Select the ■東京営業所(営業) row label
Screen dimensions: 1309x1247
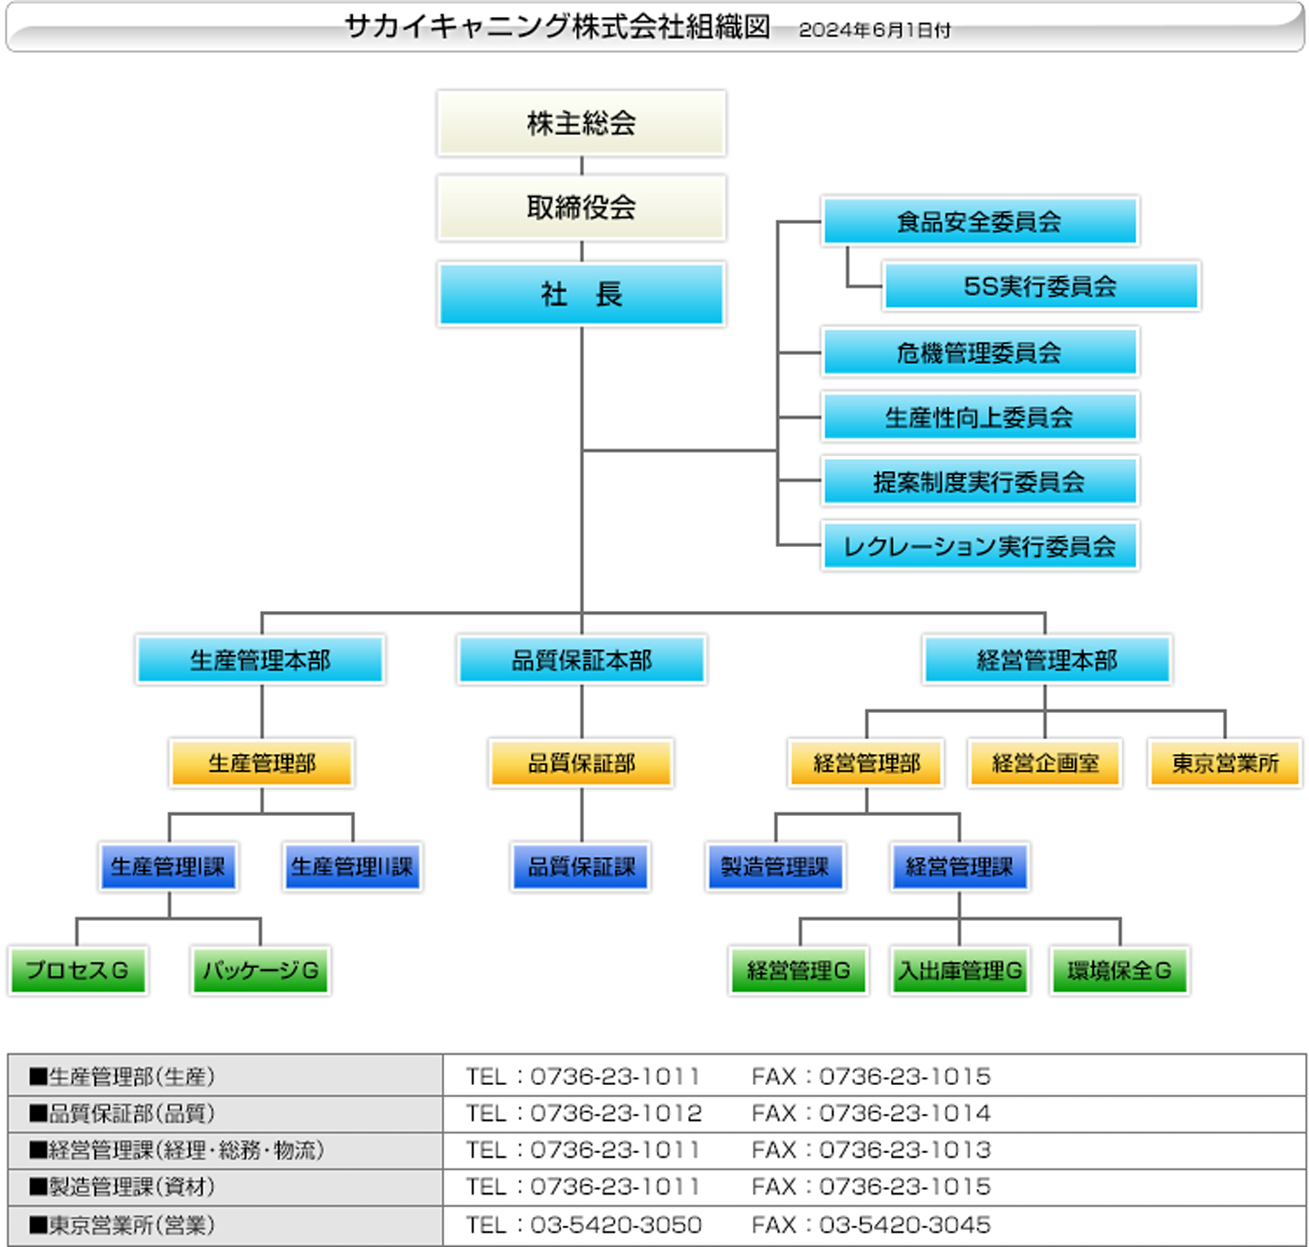point(122,1224)
